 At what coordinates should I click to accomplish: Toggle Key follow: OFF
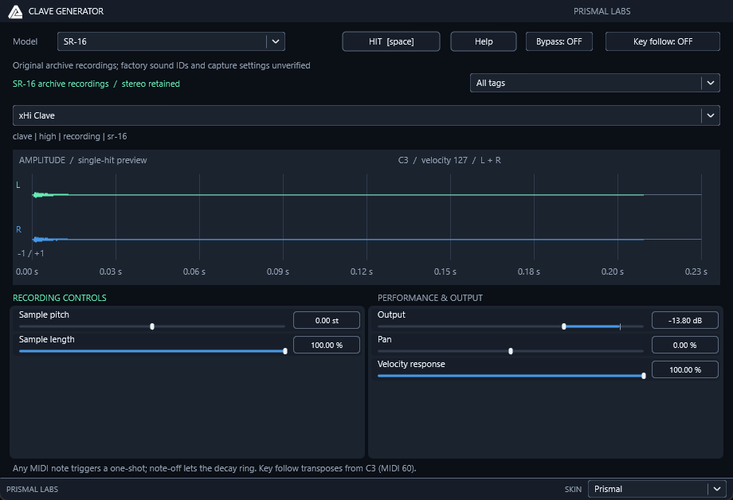pyautogui.click(x=662, y=41)
